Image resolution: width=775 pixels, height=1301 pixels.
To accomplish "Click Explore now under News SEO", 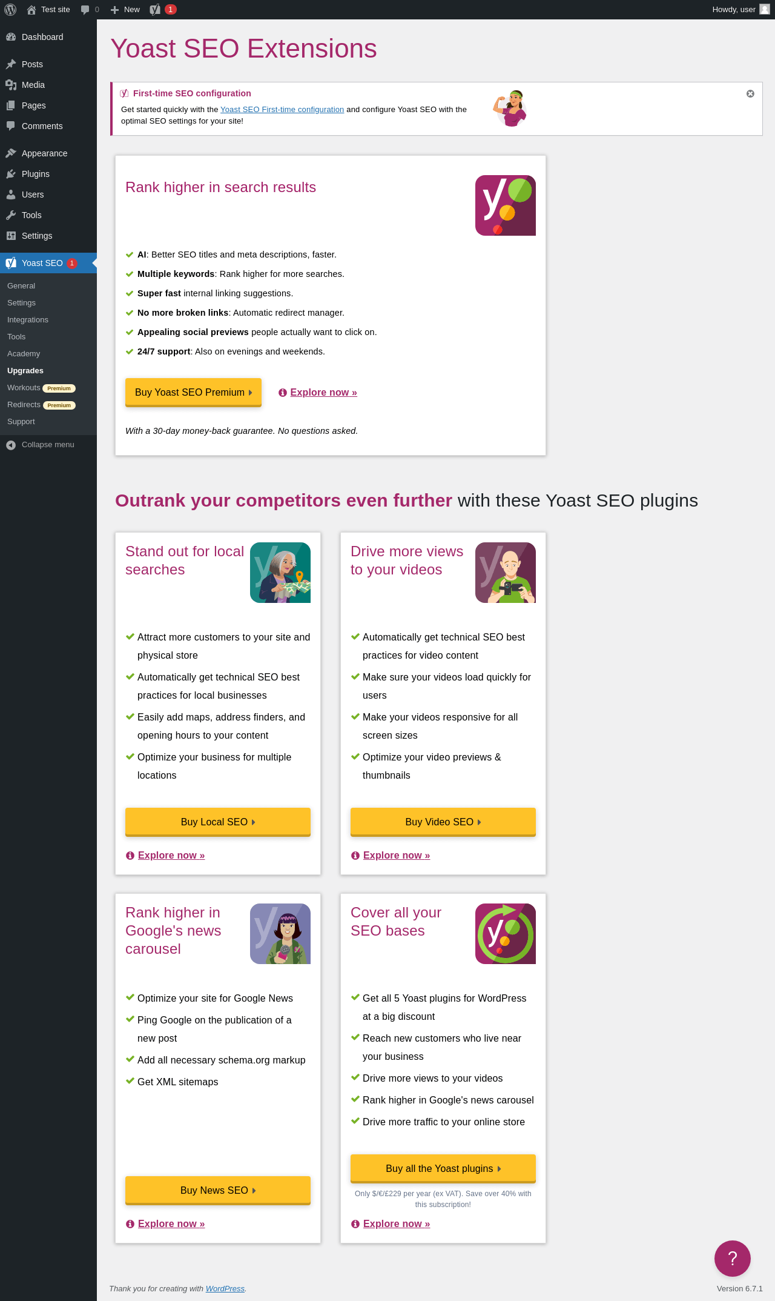I will 171,1224.
